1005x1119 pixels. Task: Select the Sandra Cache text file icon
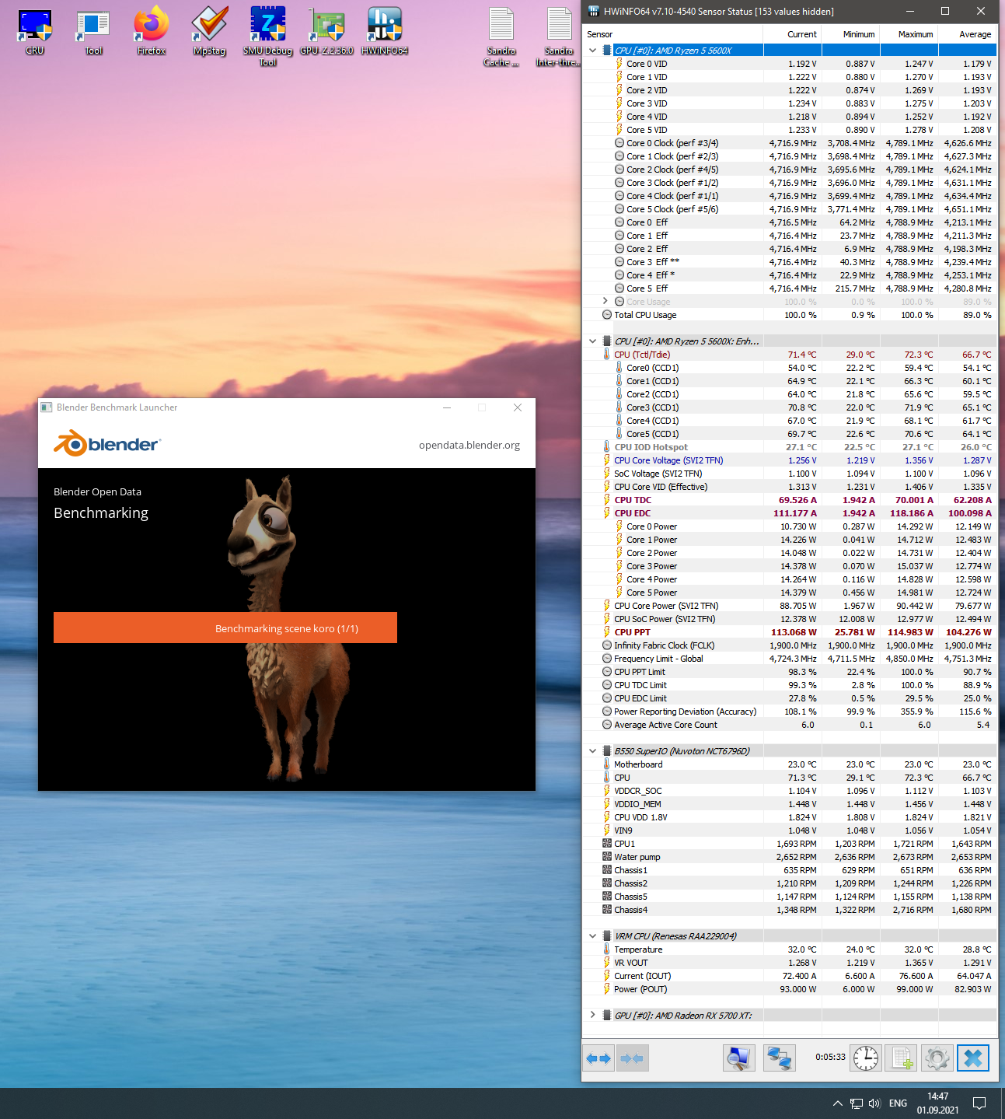click(x=501, y=37)
